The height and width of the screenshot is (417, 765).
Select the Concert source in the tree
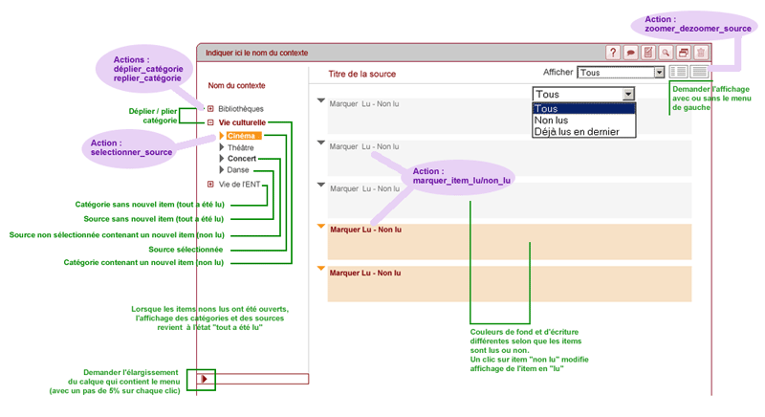(x=242, y=159)
